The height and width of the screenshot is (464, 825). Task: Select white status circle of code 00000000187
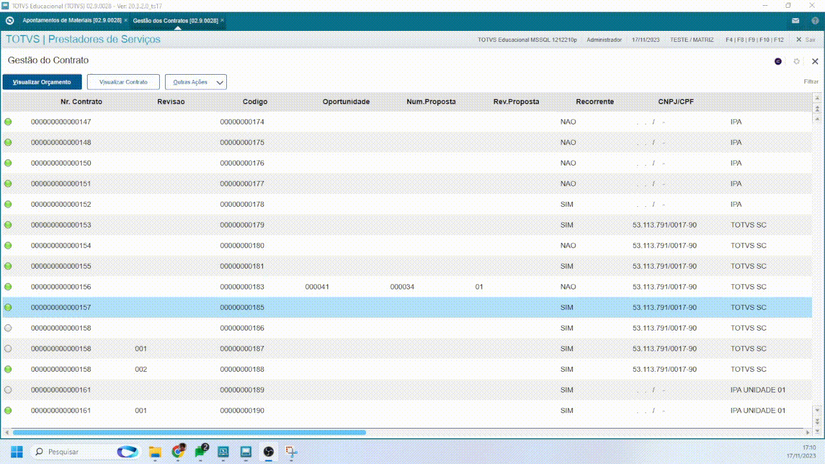8,349
